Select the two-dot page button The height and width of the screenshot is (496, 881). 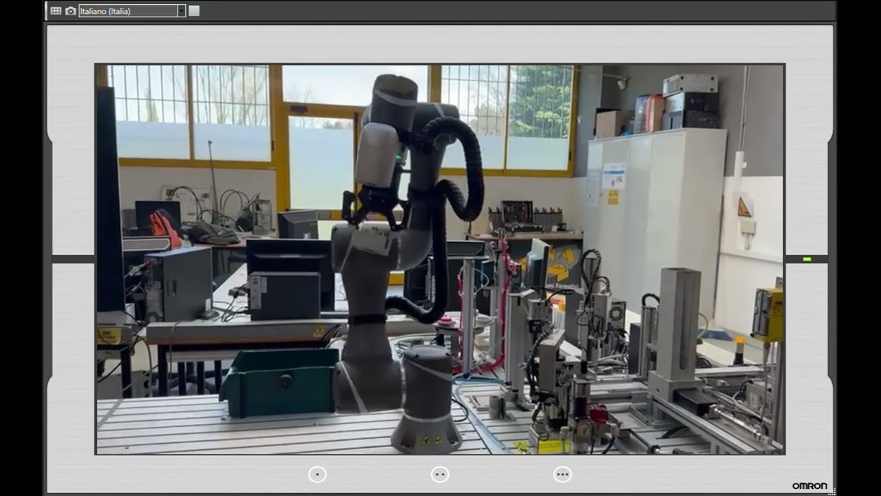click(x=440, y=474)
